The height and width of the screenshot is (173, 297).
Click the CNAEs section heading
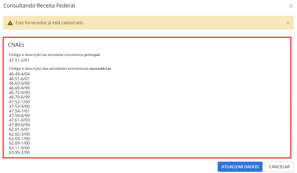click(x=16, y=45)
